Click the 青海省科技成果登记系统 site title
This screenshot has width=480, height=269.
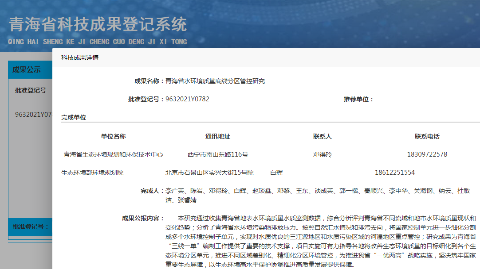(x=98, y=25)
